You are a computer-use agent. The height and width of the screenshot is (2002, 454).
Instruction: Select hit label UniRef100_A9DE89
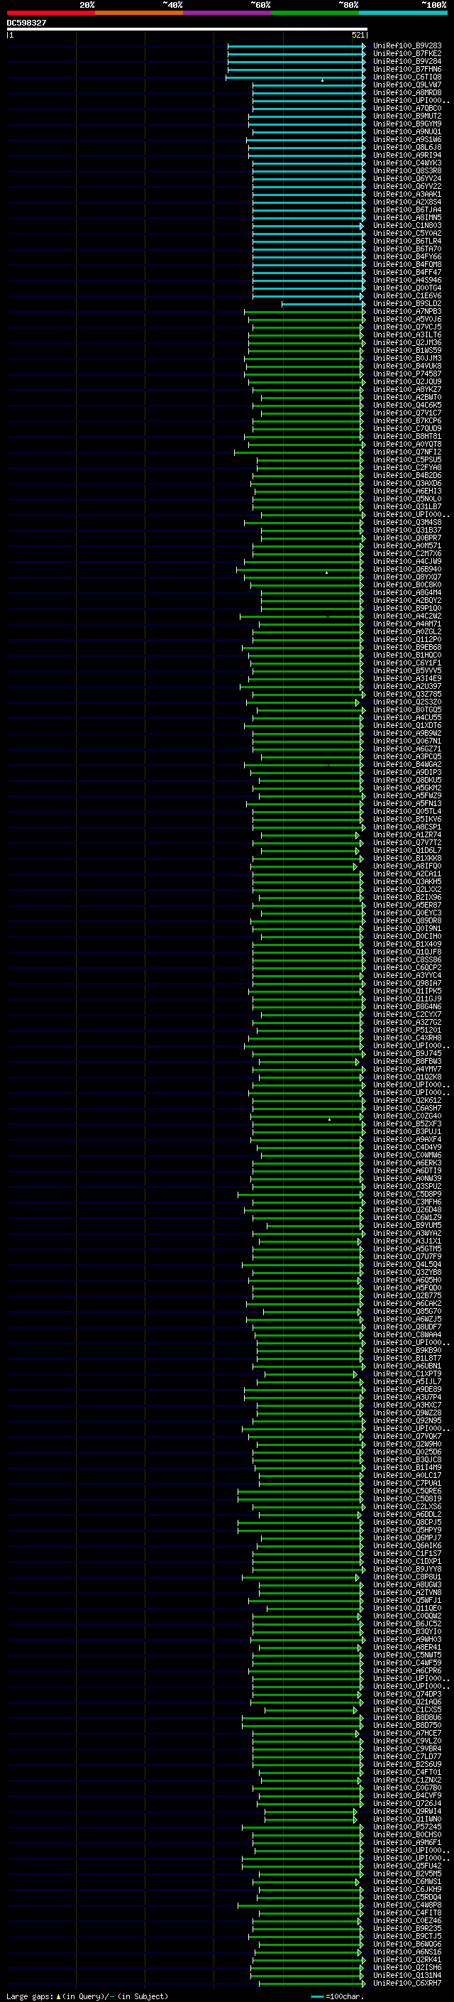point(407,1389)
